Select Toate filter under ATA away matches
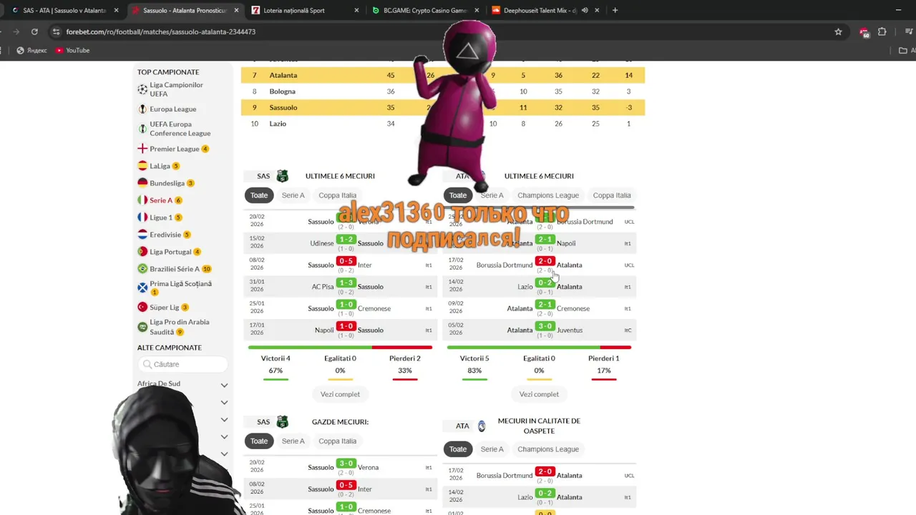The image size is (916, 515). click(458, 449)
